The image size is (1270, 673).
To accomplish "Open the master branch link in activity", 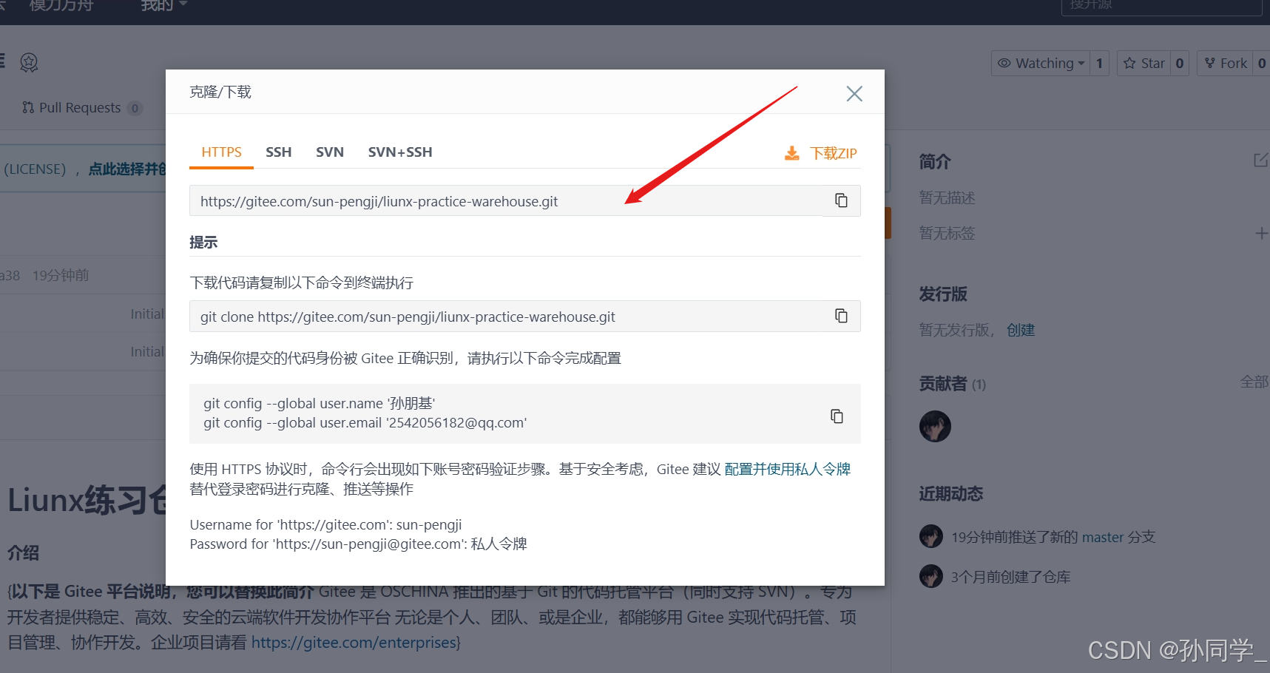I will (1103, 537).
